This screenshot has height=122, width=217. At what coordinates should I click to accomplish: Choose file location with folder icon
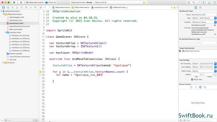click(215, 25)
